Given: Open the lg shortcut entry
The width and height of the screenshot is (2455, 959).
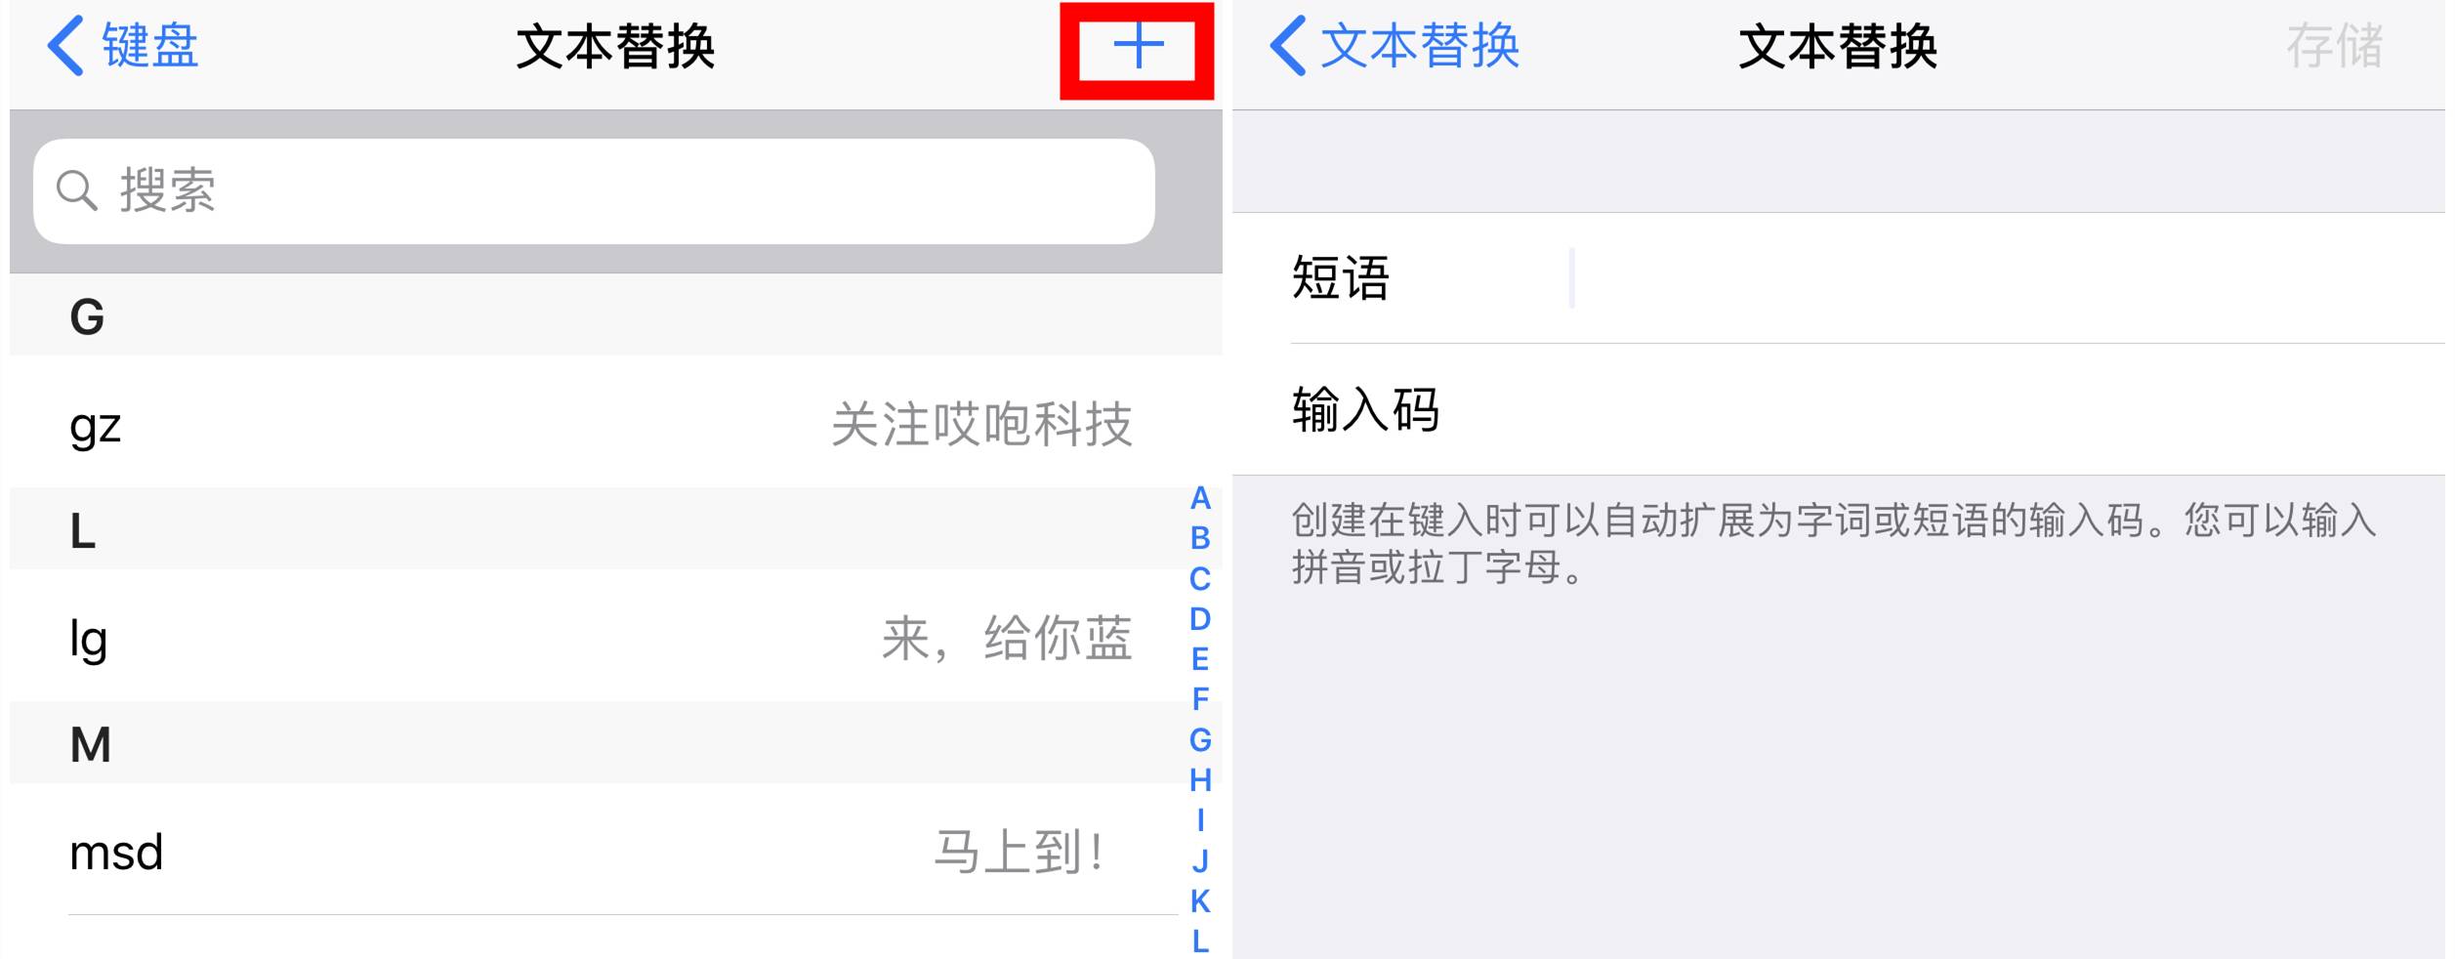Looking at the screenshot, I should 615,636.
